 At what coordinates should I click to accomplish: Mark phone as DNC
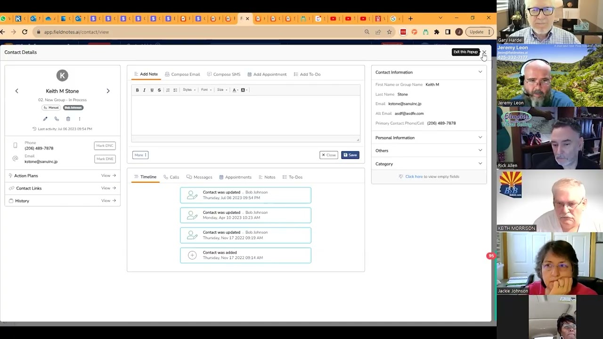[x=105, y=145]
